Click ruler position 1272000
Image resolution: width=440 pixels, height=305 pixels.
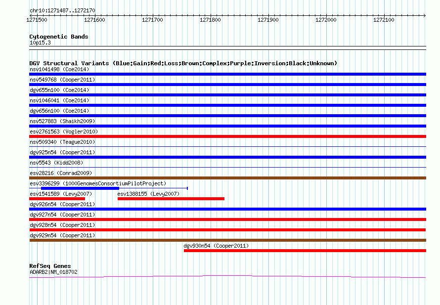coord(326,20)
